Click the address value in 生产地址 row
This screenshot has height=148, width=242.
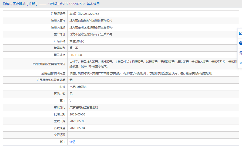click(91, 34)
